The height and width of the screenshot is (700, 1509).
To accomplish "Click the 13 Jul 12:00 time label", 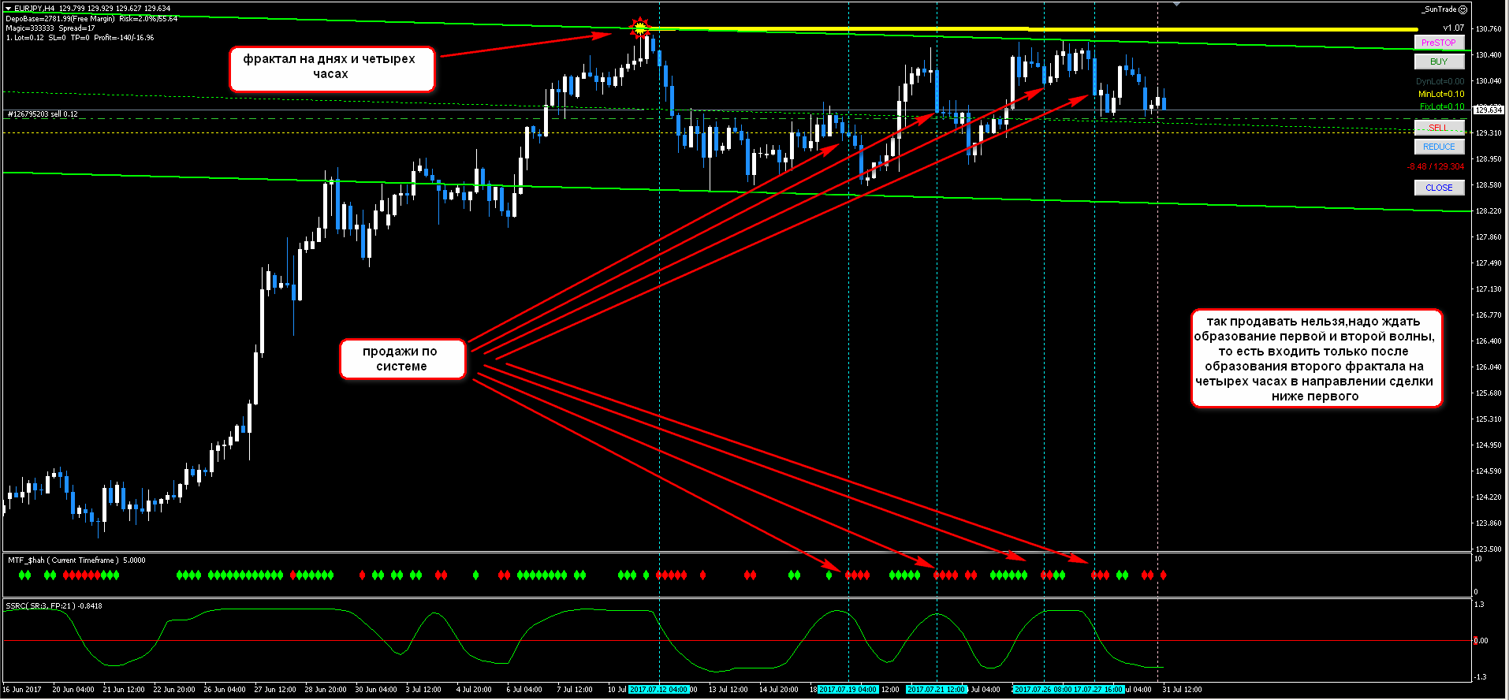I will point(728,689).
